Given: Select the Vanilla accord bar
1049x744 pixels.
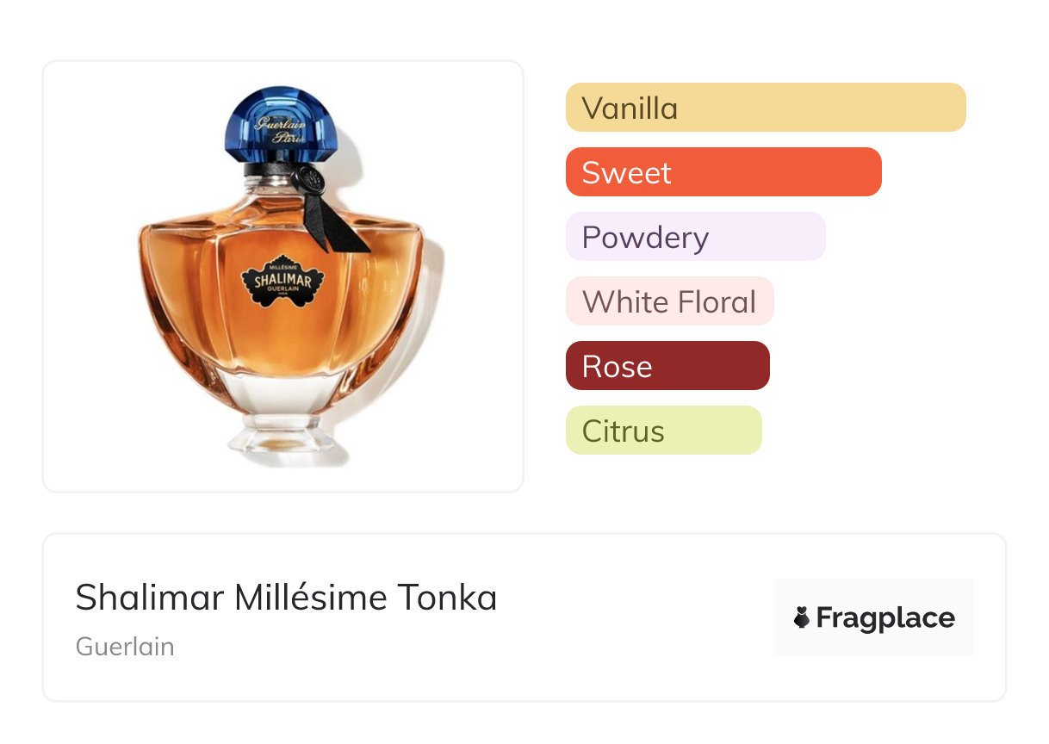Looking at the screenshot, I should point(765,108).
